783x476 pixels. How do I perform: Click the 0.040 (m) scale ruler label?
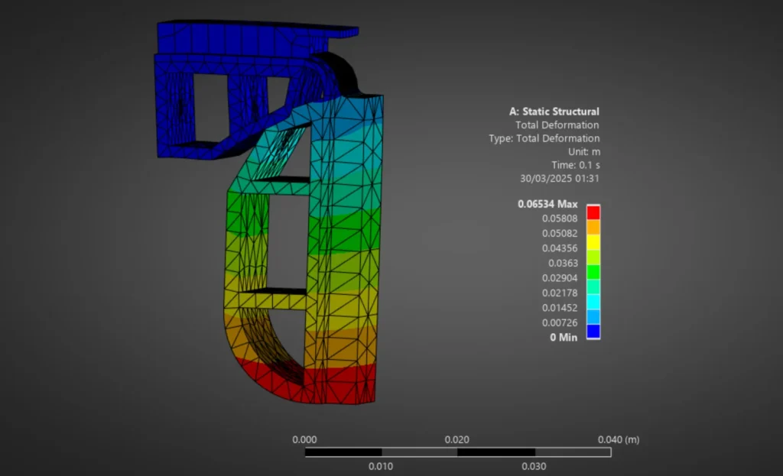point(619,439)
